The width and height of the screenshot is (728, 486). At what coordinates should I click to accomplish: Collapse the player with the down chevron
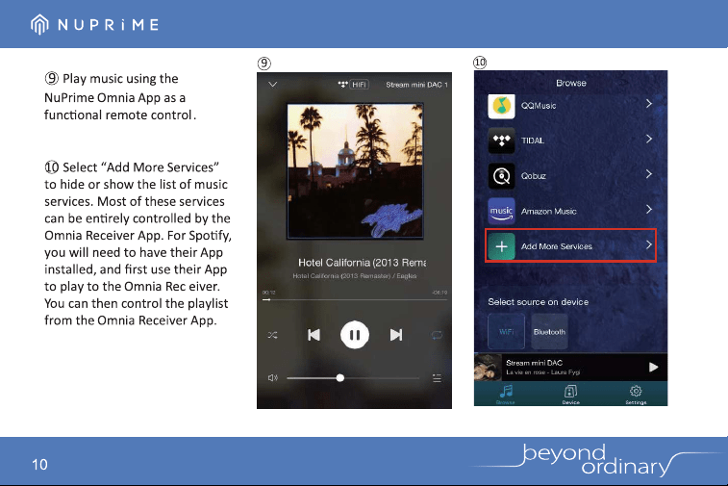(x=272, y=85)
